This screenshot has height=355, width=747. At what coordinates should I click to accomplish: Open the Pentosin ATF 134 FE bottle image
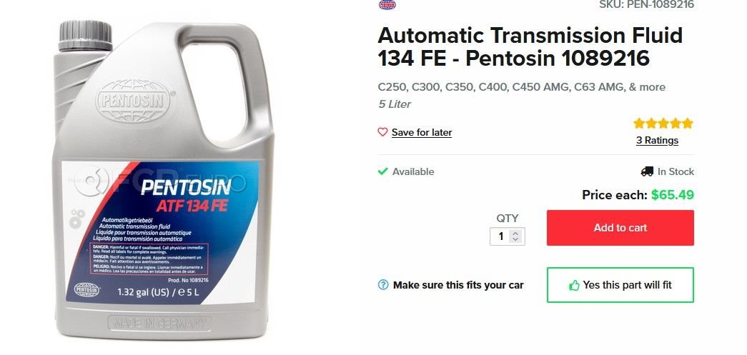pos(164,179)
